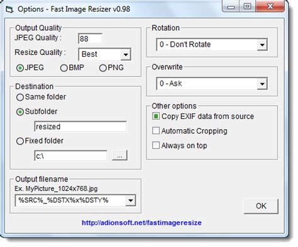298x247 pixels.
Task: Click the subfolder name field containing resized
Action: tap(80, 127)
